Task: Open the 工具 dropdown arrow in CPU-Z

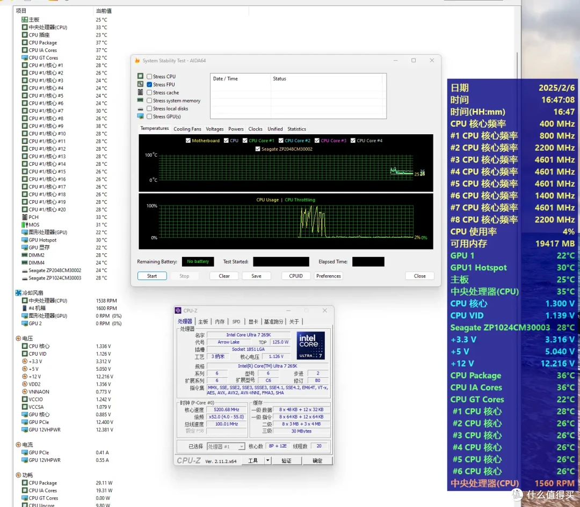Action: [x=267, y=460]
